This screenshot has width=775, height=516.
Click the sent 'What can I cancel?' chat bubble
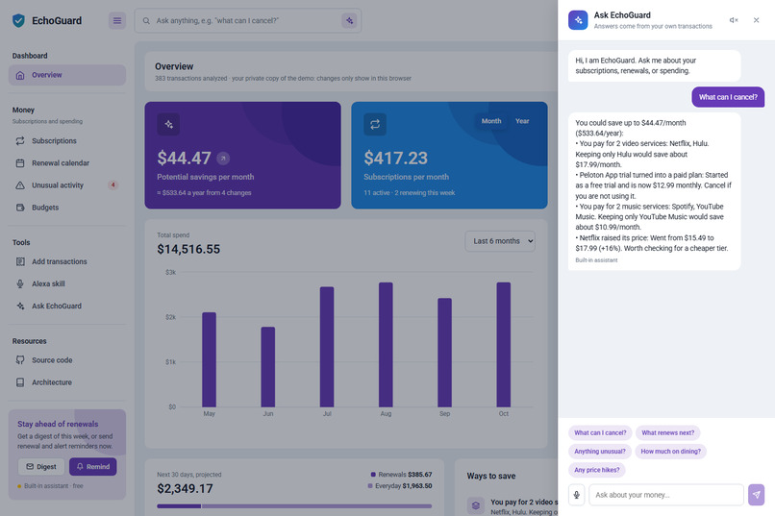[728, 97]
